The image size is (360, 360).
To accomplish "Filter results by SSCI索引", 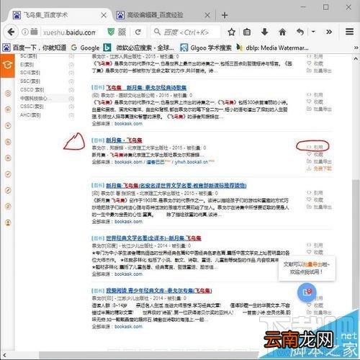I will (30, 81).
